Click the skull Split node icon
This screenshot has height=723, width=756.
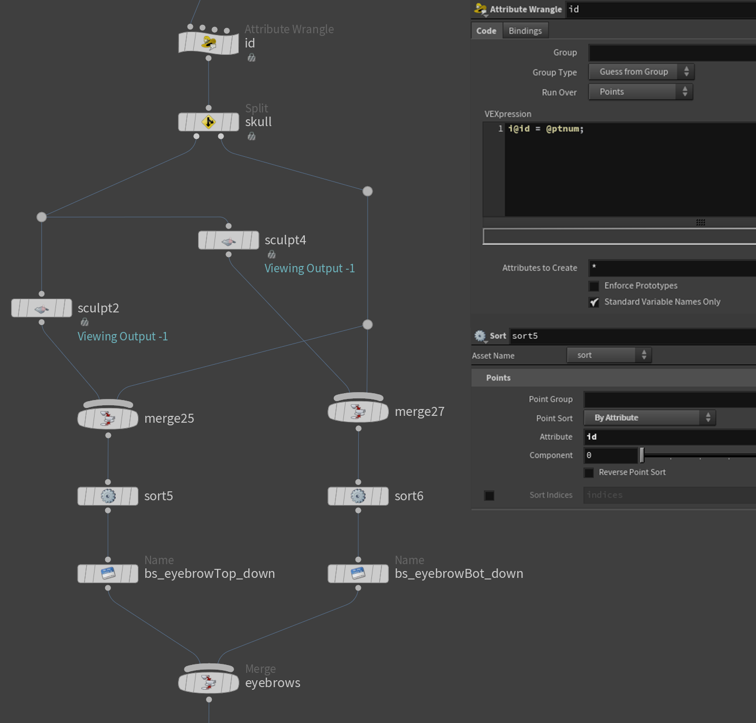pyautogui.click(x=209, y=122)
